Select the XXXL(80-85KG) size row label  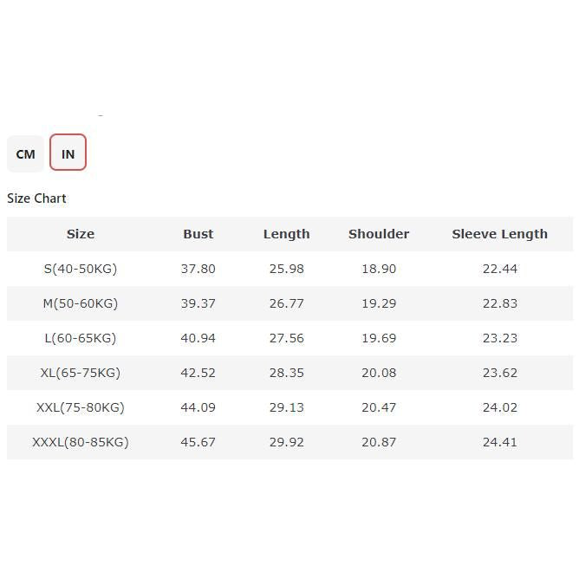[81, 442]
